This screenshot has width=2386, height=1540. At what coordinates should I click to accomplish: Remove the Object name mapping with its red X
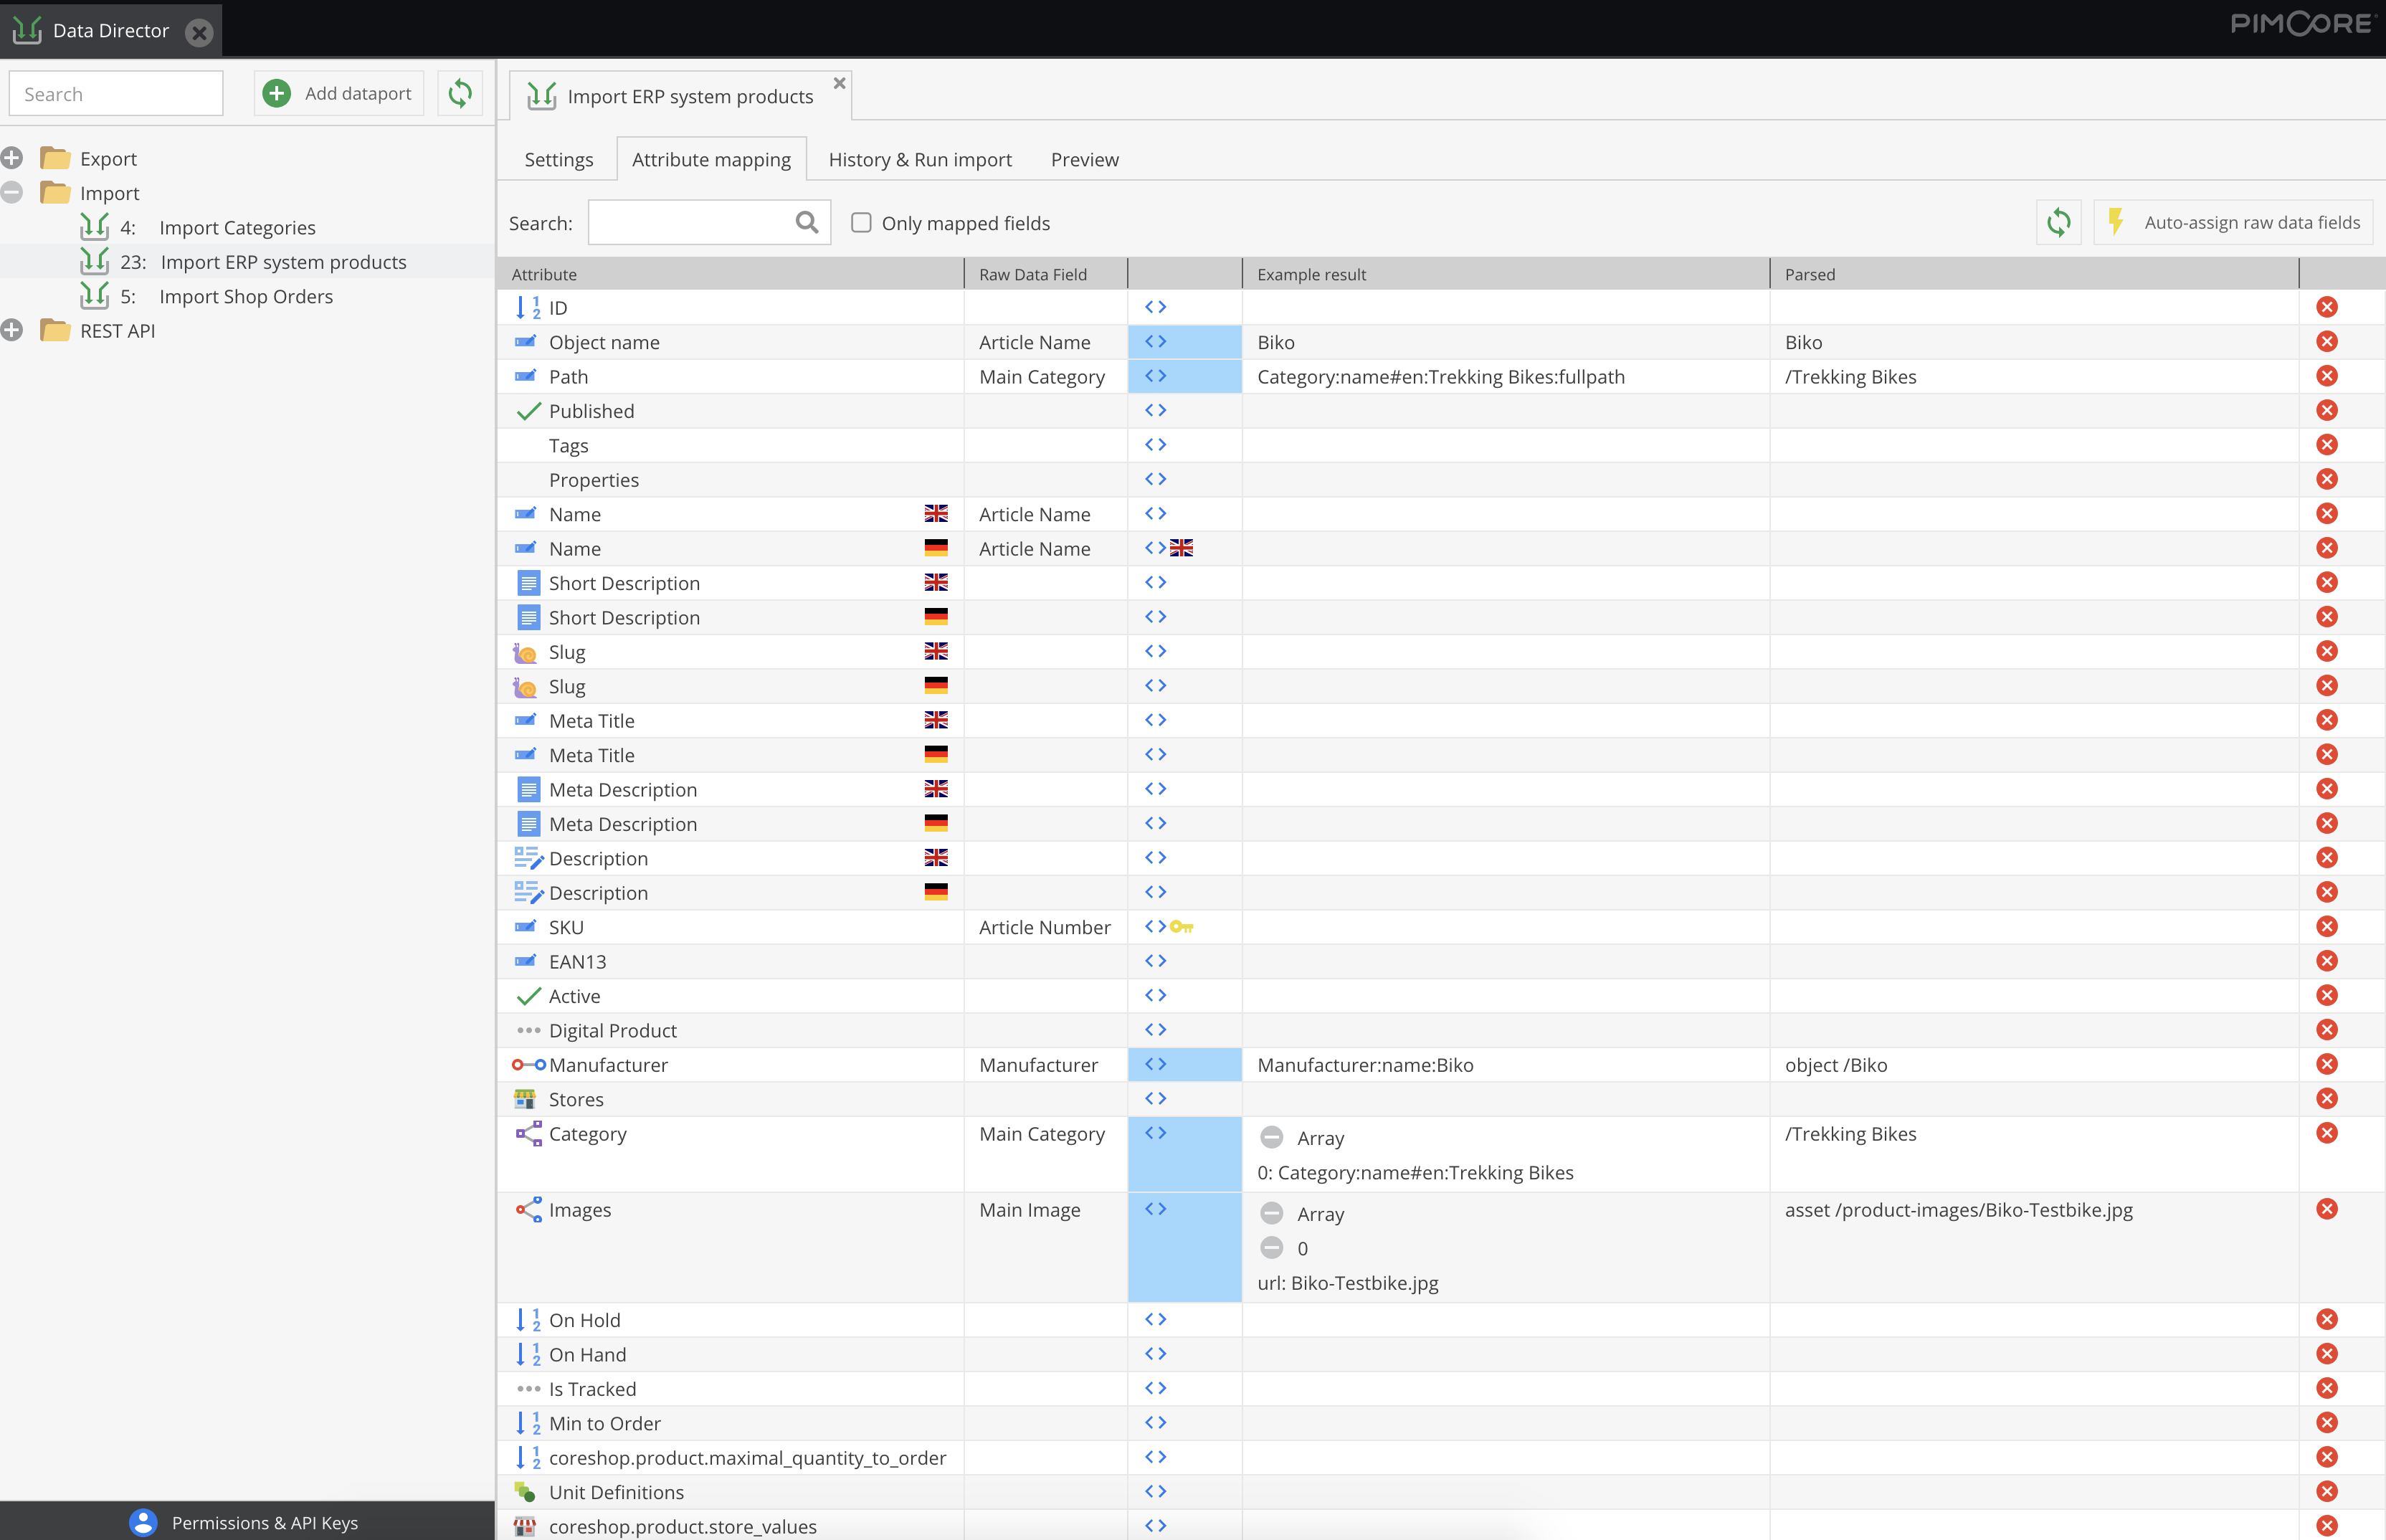click(x=2326, y=342)
